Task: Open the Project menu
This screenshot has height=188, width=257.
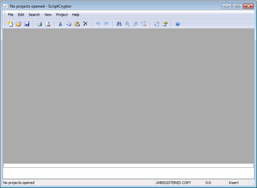Action: tap(62, 15)
